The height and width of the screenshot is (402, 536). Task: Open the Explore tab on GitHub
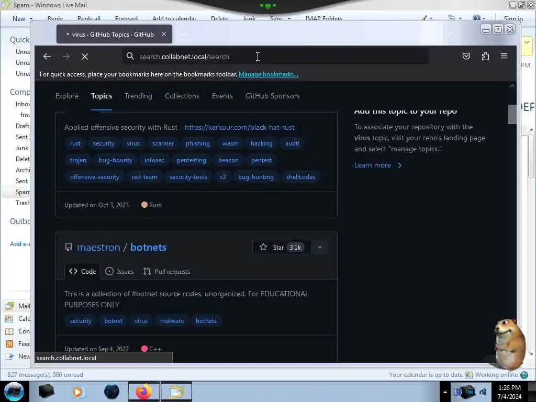[x=67, y=96]
